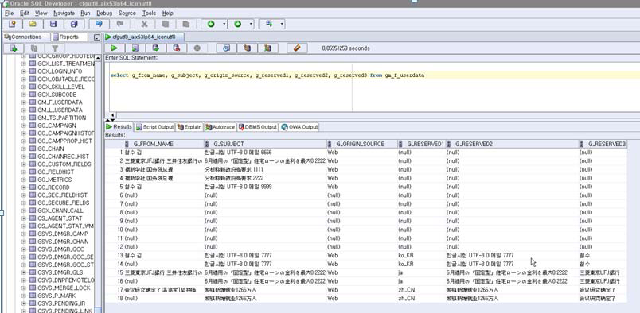Screen dimensions: 640x313
Task: Click the SQL History icon
Action: (x=227, y=48)
